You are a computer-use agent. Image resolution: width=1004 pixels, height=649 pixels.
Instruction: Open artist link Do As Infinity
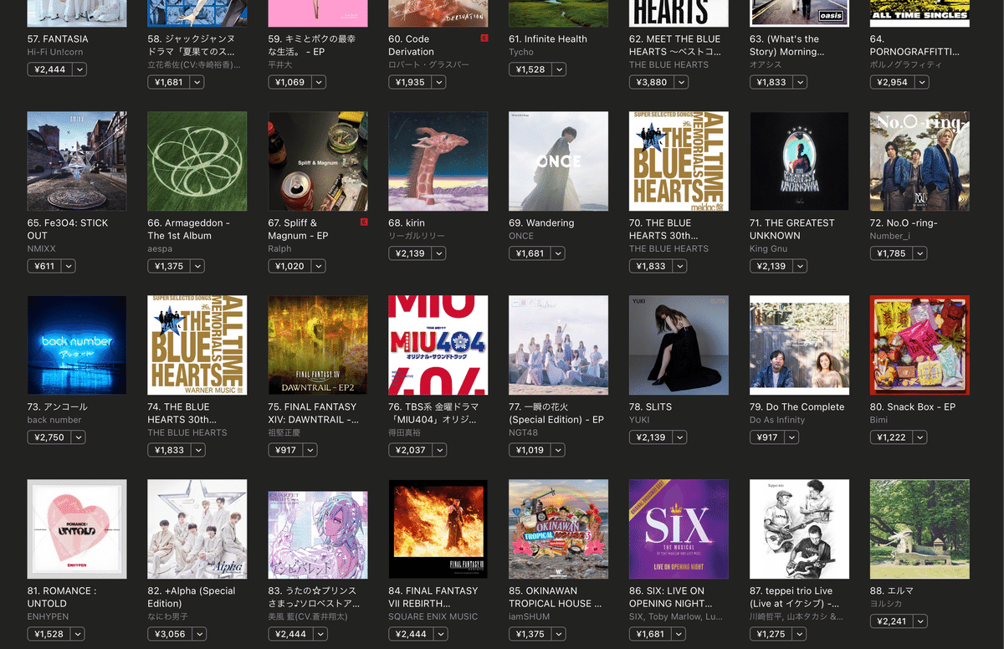[x=777, y=420]
